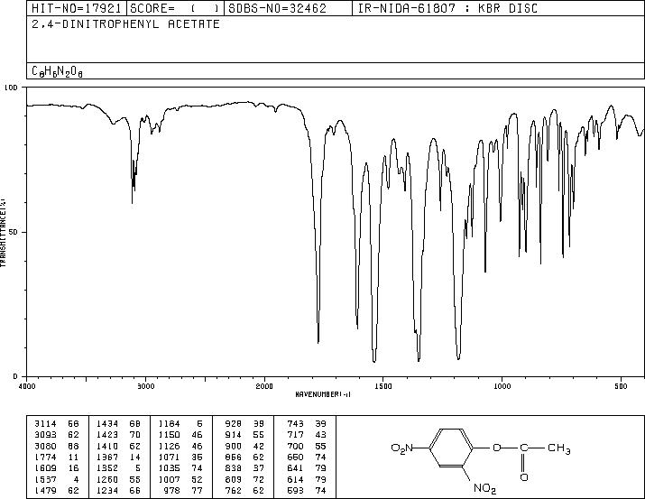Select peak table entry 700
The width and height of the screenshot is (645, 499).
pyautogui.click(x=307, y=447)
